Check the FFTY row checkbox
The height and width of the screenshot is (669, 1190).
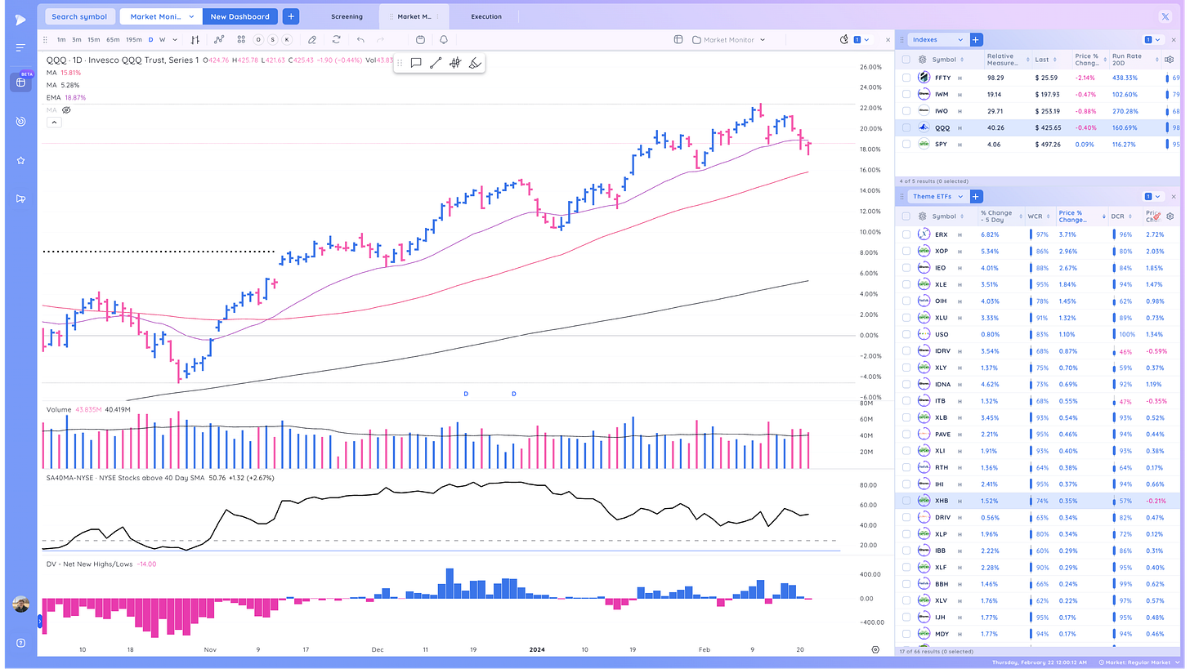[906, 77]
